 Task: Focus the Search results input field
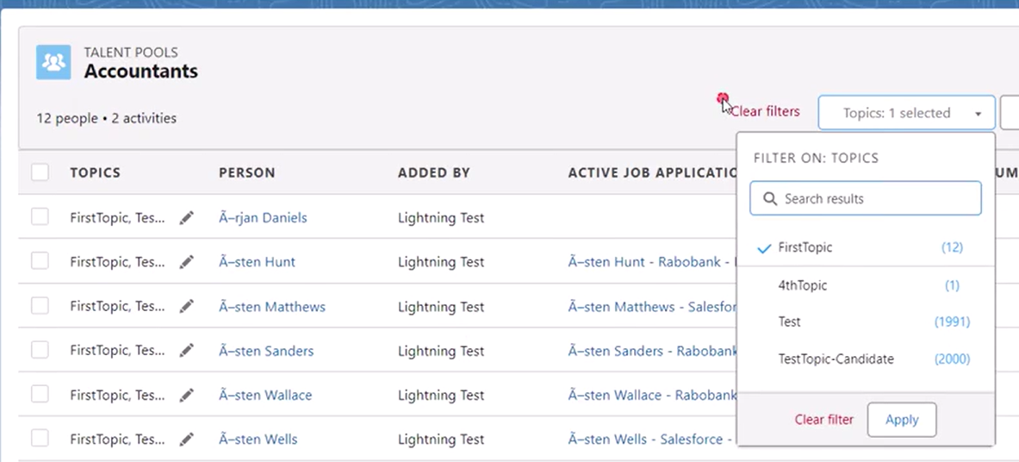[866, 198]
